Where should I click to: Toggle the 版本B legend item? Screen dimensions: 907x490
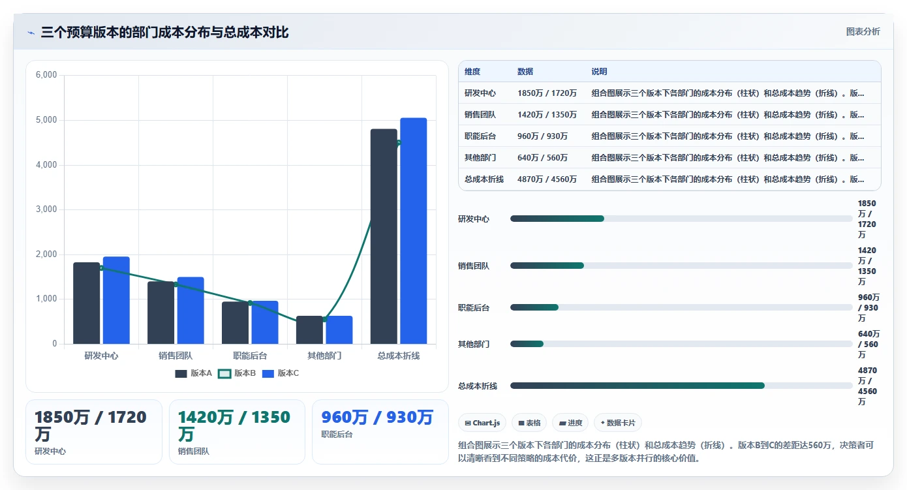pos(236,373)
